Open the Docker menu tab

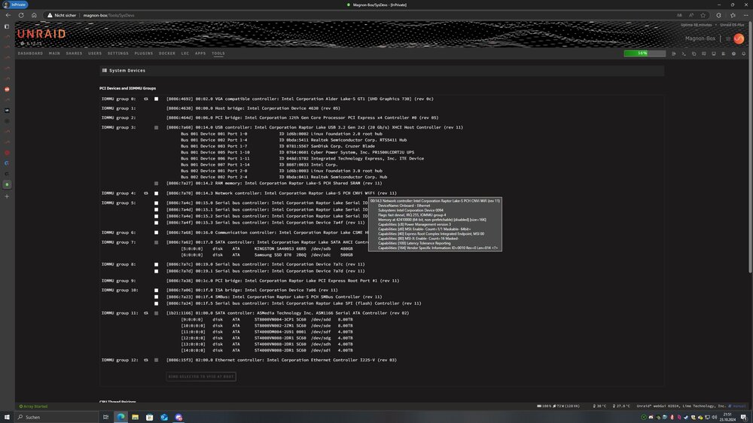click(167, 53)
